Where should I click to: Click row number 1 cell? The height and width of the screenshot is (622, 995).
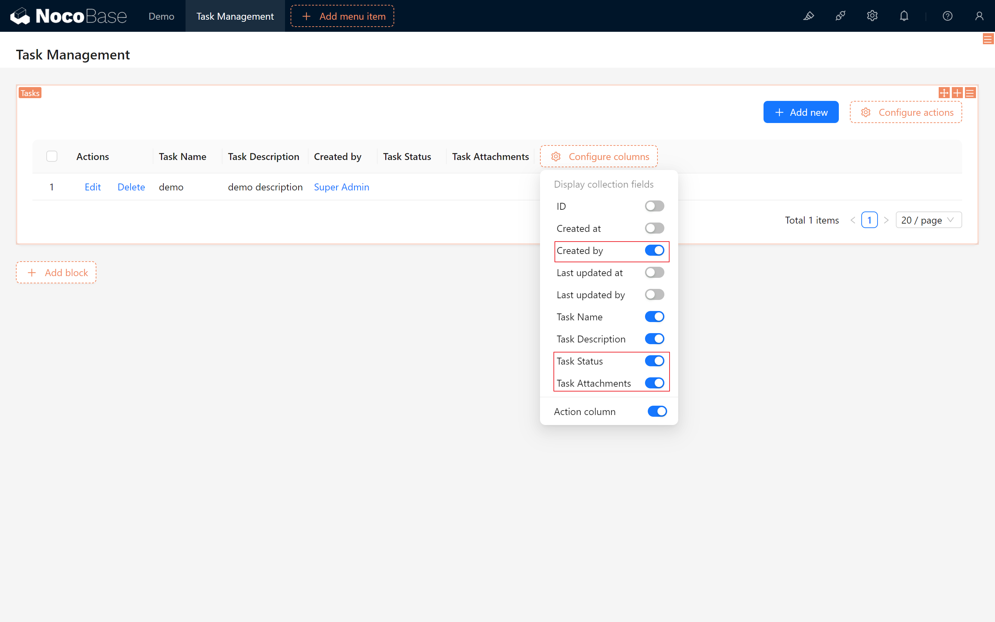(x=52, y=187)
